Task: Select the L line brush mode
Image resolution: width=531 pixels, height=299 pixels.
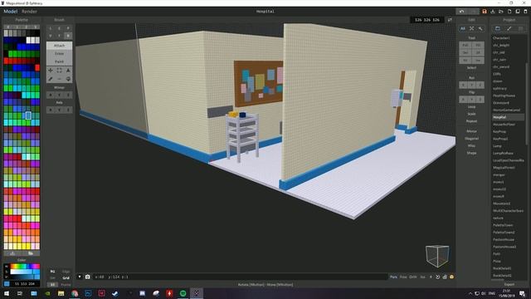Action: tap(51, 28)
